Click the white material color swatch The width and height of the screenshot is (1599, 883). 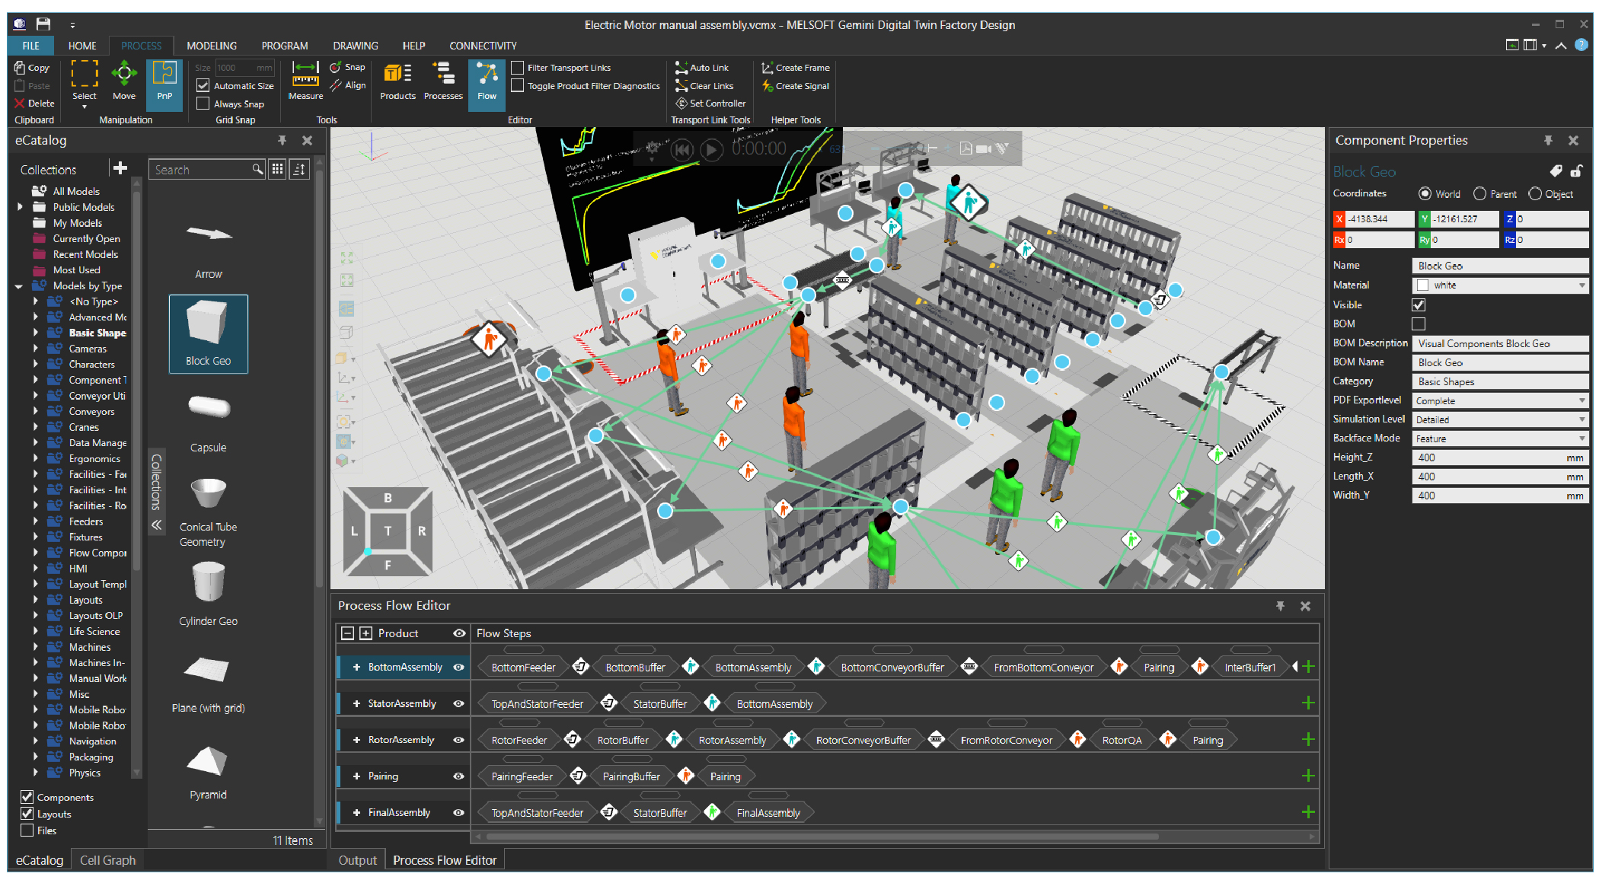click(x=1422, y=285)
